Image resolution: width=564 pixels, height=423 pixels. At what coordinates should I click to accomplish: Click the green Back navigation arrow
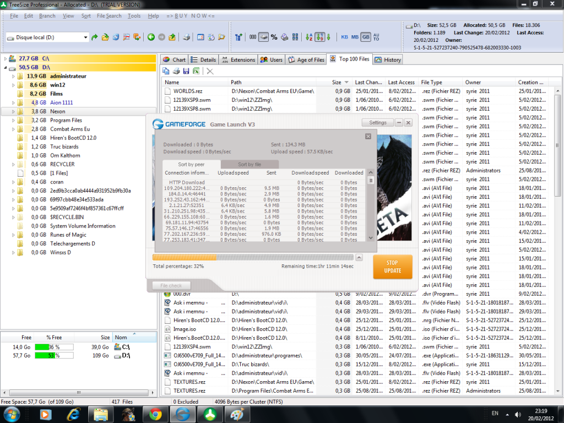click(151, 37)
